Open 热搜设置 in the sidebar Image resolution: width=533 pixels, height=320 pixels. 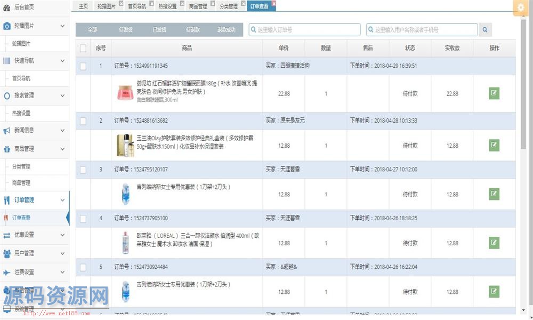click(x=21, y=113)
